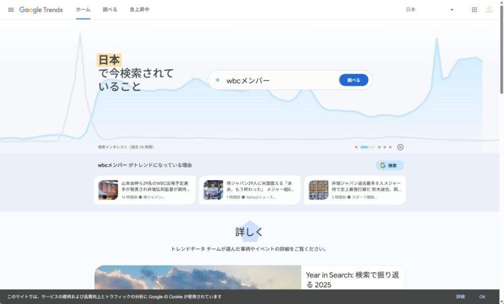Open the hamburger main menu
This screenshot has width=504, height=304.
click(x=11, y=10)
